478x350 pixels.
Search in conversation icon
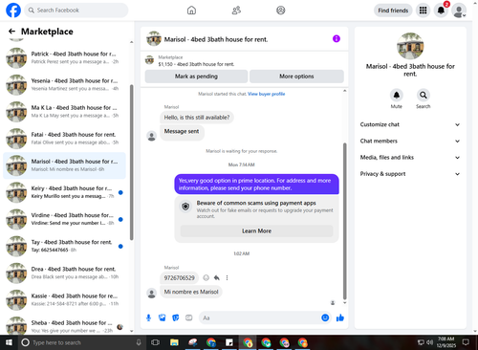point(424,95)
